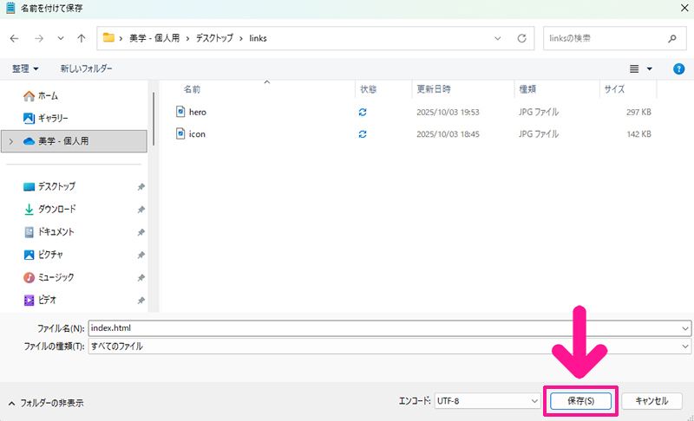Click the blue help question mark icon
Image resolution: width=694 pixels, height=421 pixels.
678,68
